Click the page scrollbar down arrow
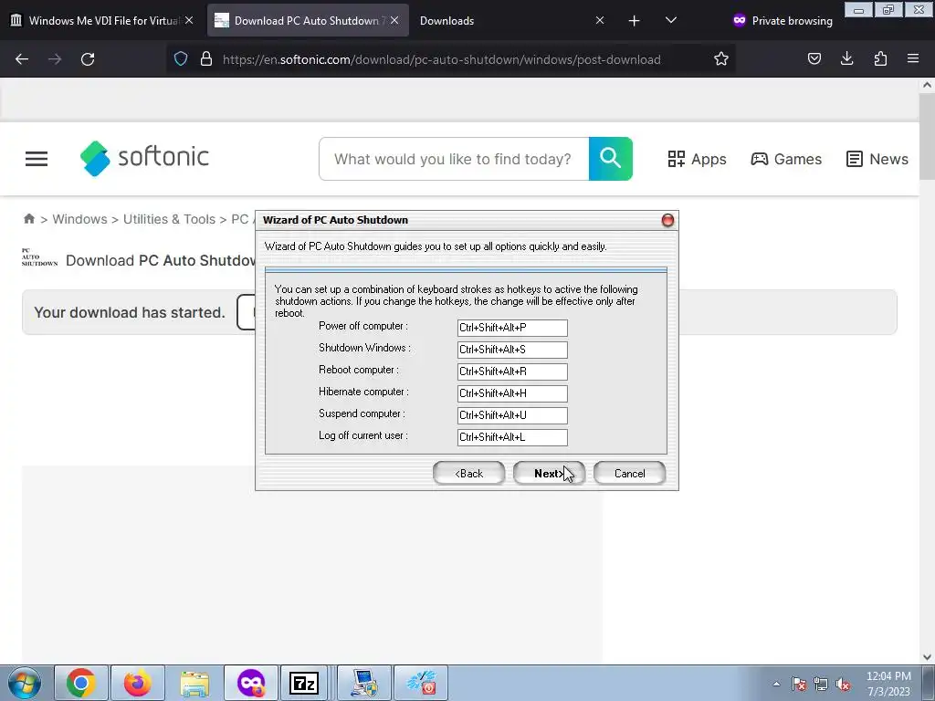Image resolution: width=935 pixels, height=701 pixels. [x=927, y=657]
